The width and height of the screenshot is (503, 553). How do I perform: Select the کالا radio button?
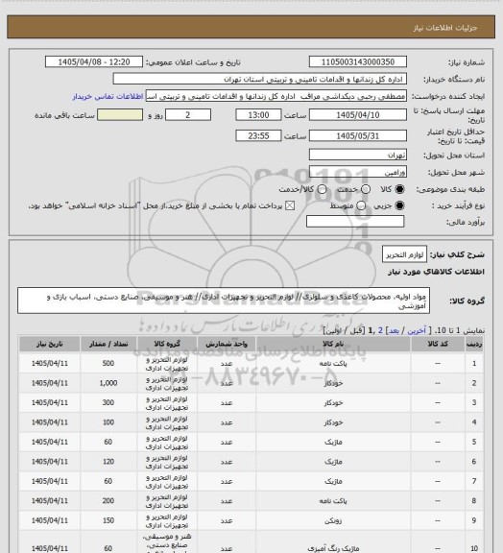click(399, 189)
